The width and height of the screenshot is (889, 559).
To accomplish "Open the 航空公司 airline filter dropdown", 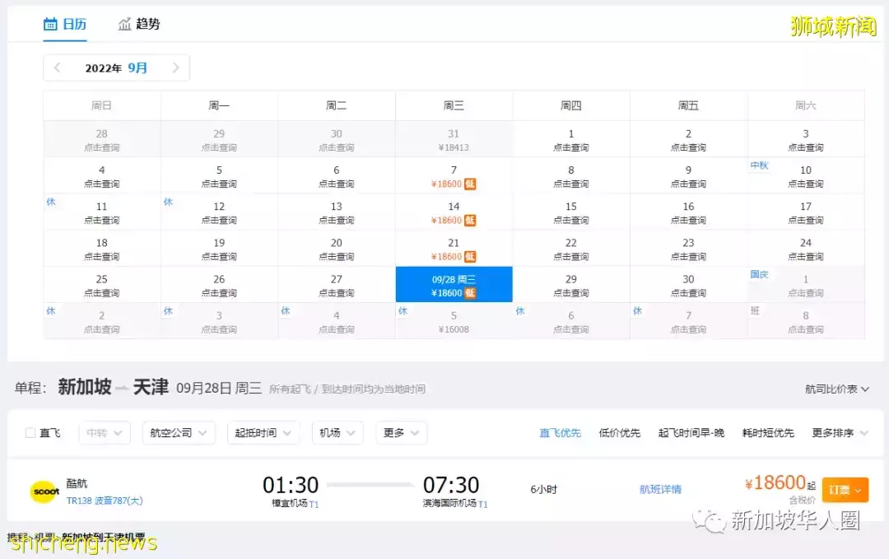I will (x=179, y=432).
